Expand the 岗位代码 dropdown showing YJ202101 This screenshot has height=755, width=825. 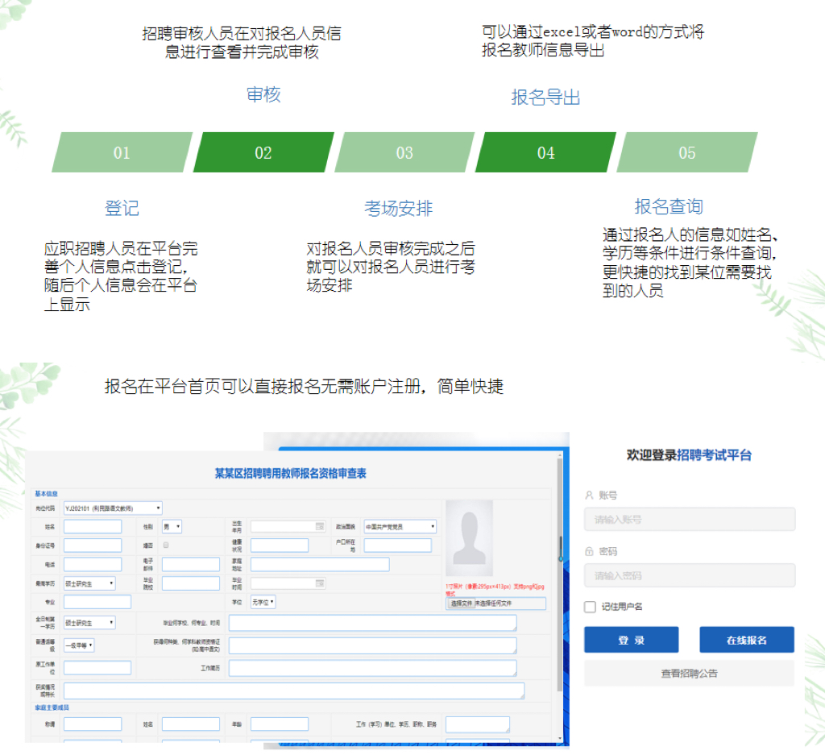coord(113,508)
